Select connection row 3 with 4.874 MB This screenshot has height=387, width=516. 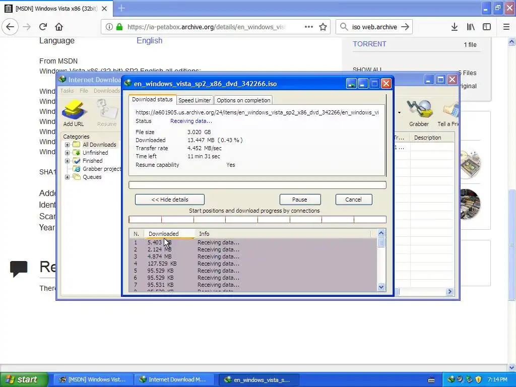253,256
